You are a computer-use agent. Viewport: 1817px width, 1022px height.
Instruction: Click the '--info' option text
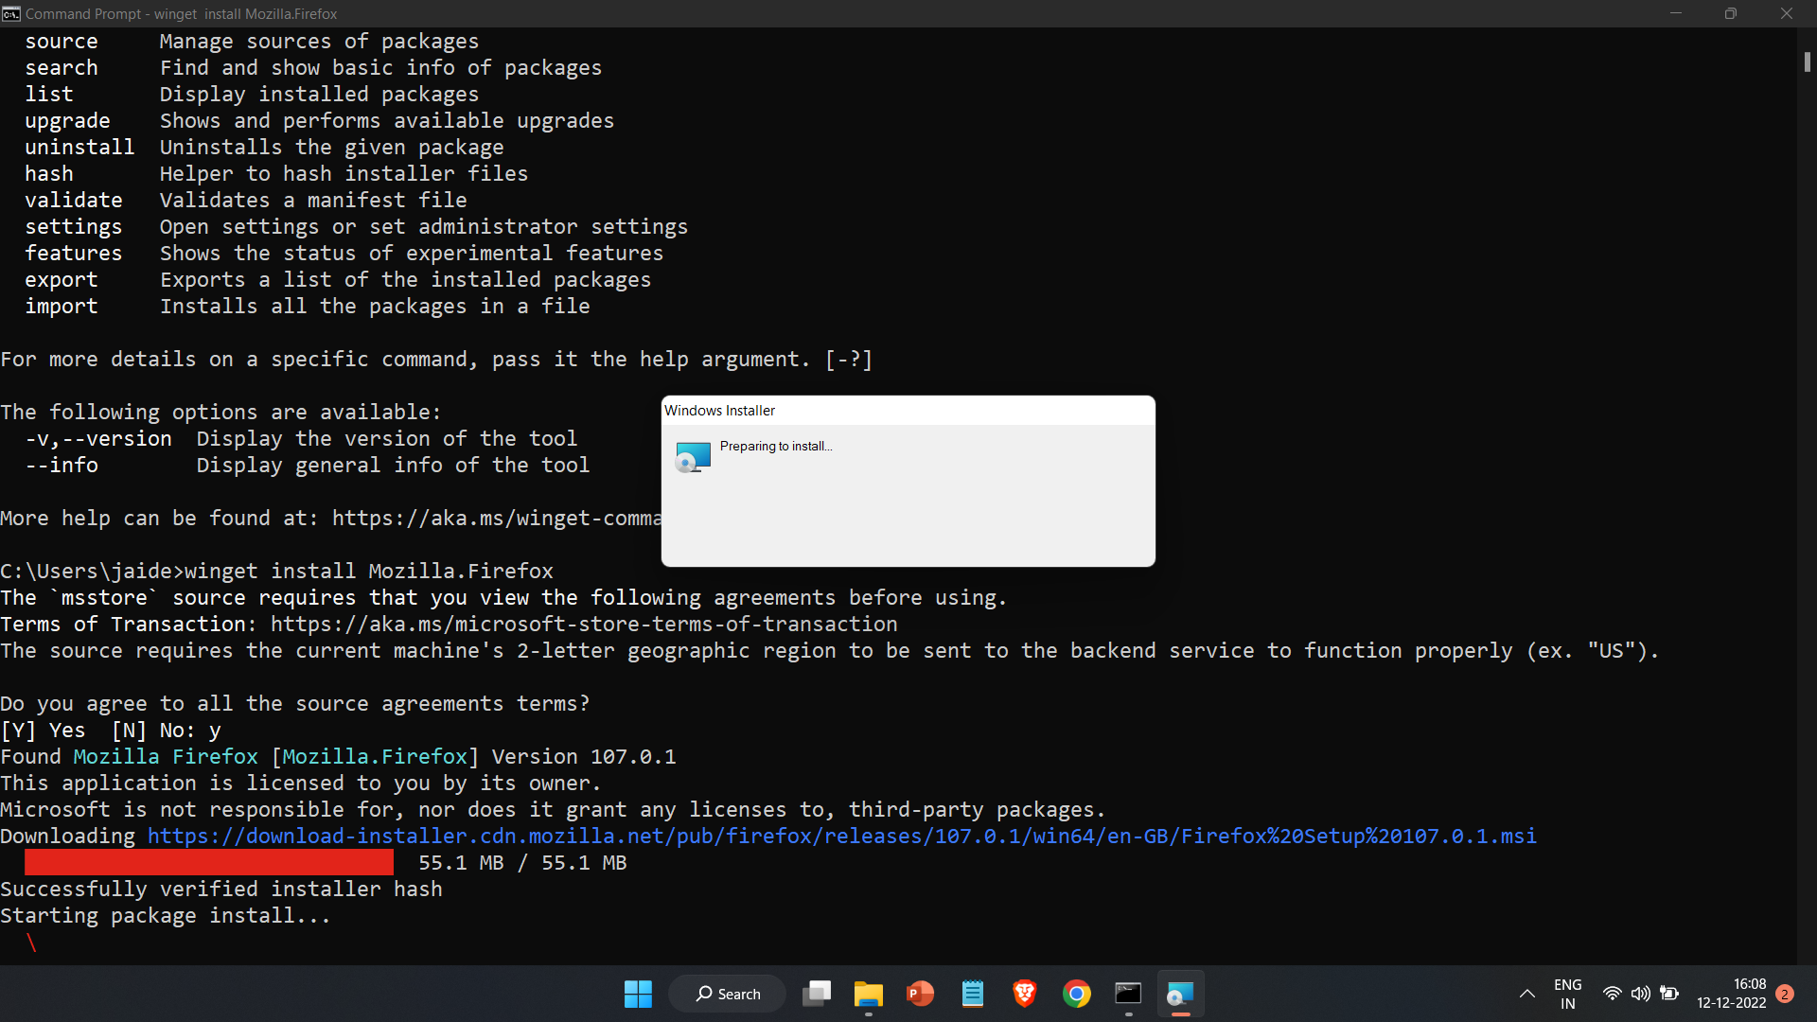(62, 466)
